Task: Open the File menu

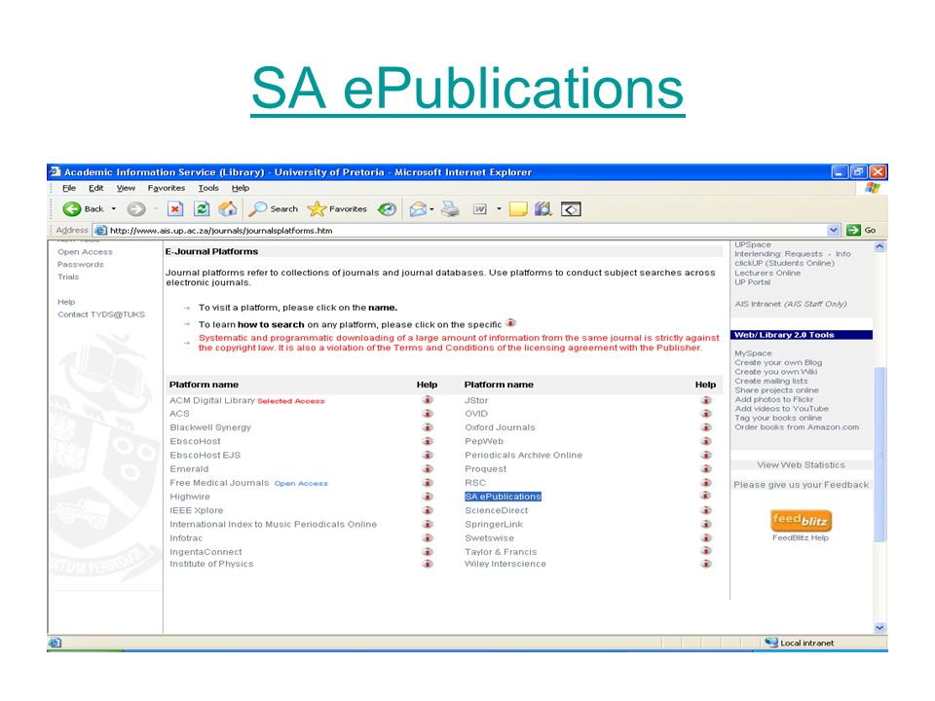Action: click(x=69, y=188)
